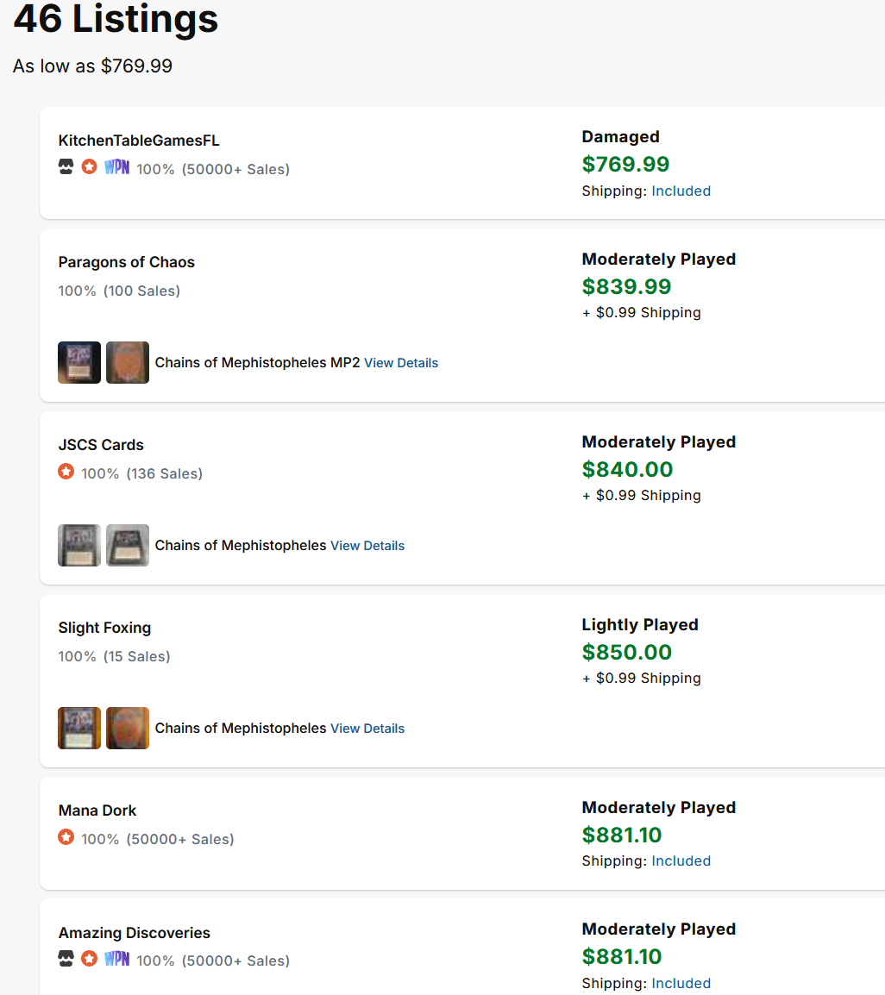This screenshot has height=995, width=885.
Task: Click the WPN logo for Amazing Discoveries
Action: click(116, 959)
